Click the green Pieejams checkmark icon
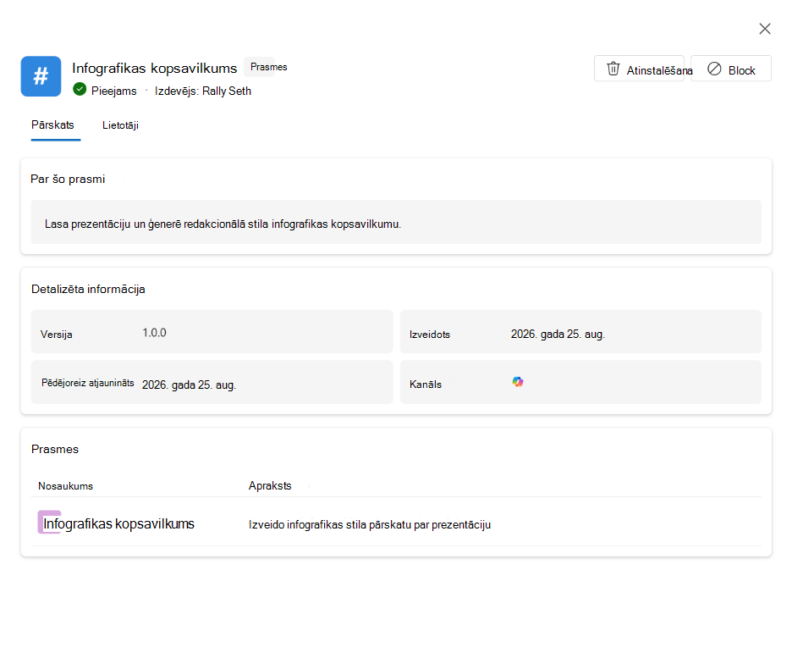792x653 pixels. pos(80,90)
